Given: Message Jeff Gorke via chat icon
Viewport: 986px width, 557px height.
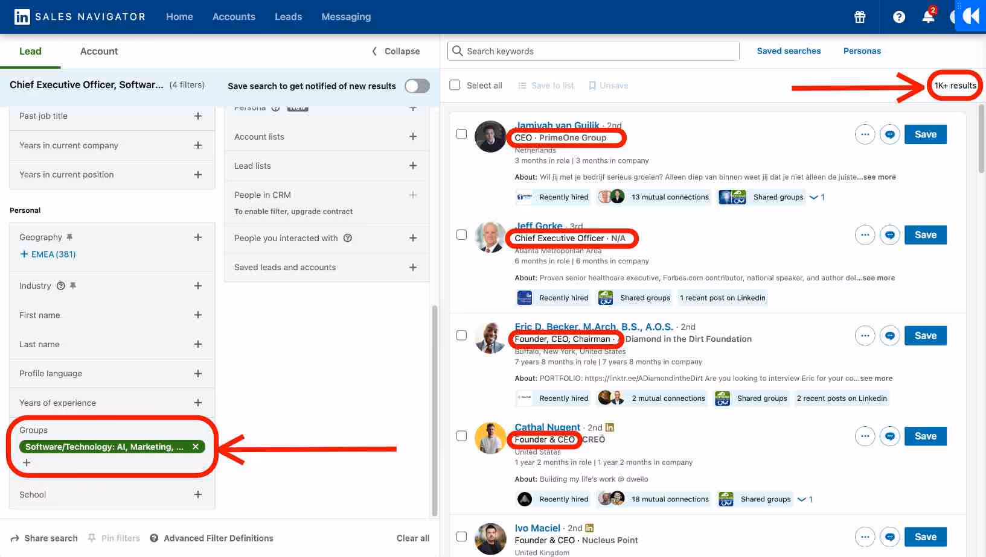Looking at the screenshot, I should 890,235.
